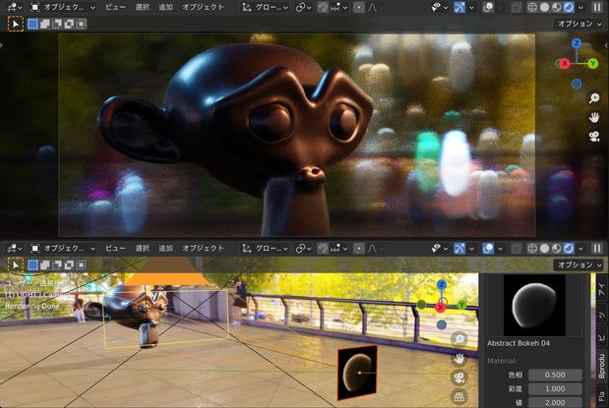The width and height of the screenshot is (609, 408).
Task: Open グロー orientation dropdown in top viewport
Action: pos(265,8)
